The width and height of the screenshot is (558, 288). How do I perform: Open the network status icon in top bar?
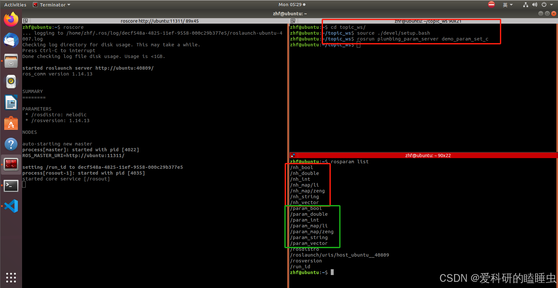(x=526, y=5)
